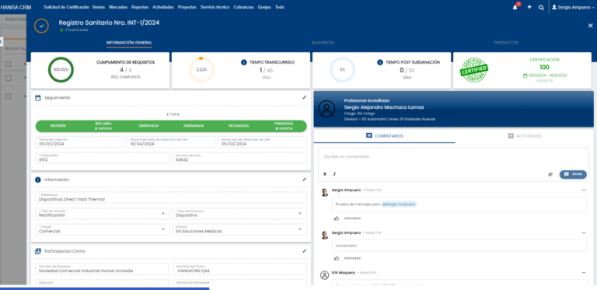This screenshot has width=597, height=290.
Task: Click the @Sergio Ampuero mention
Action: click(x=399, y=204)
